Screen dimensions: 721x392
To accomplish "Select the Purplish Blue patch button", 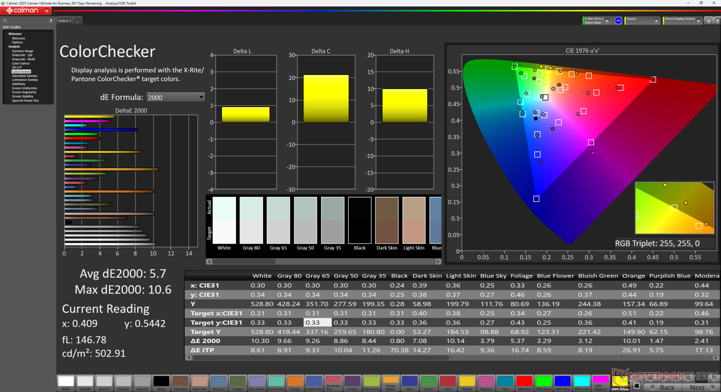I will 314,383.
